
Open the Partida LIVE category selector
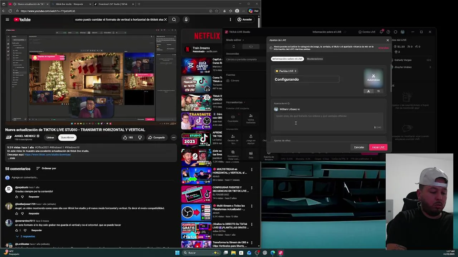[x=286, y=71]
